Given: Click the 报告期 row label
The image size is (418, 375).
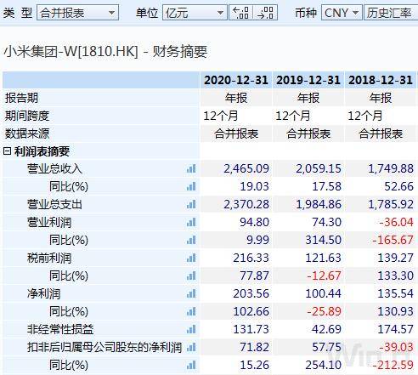Looking at the screenshot, I should coord(21,98).
